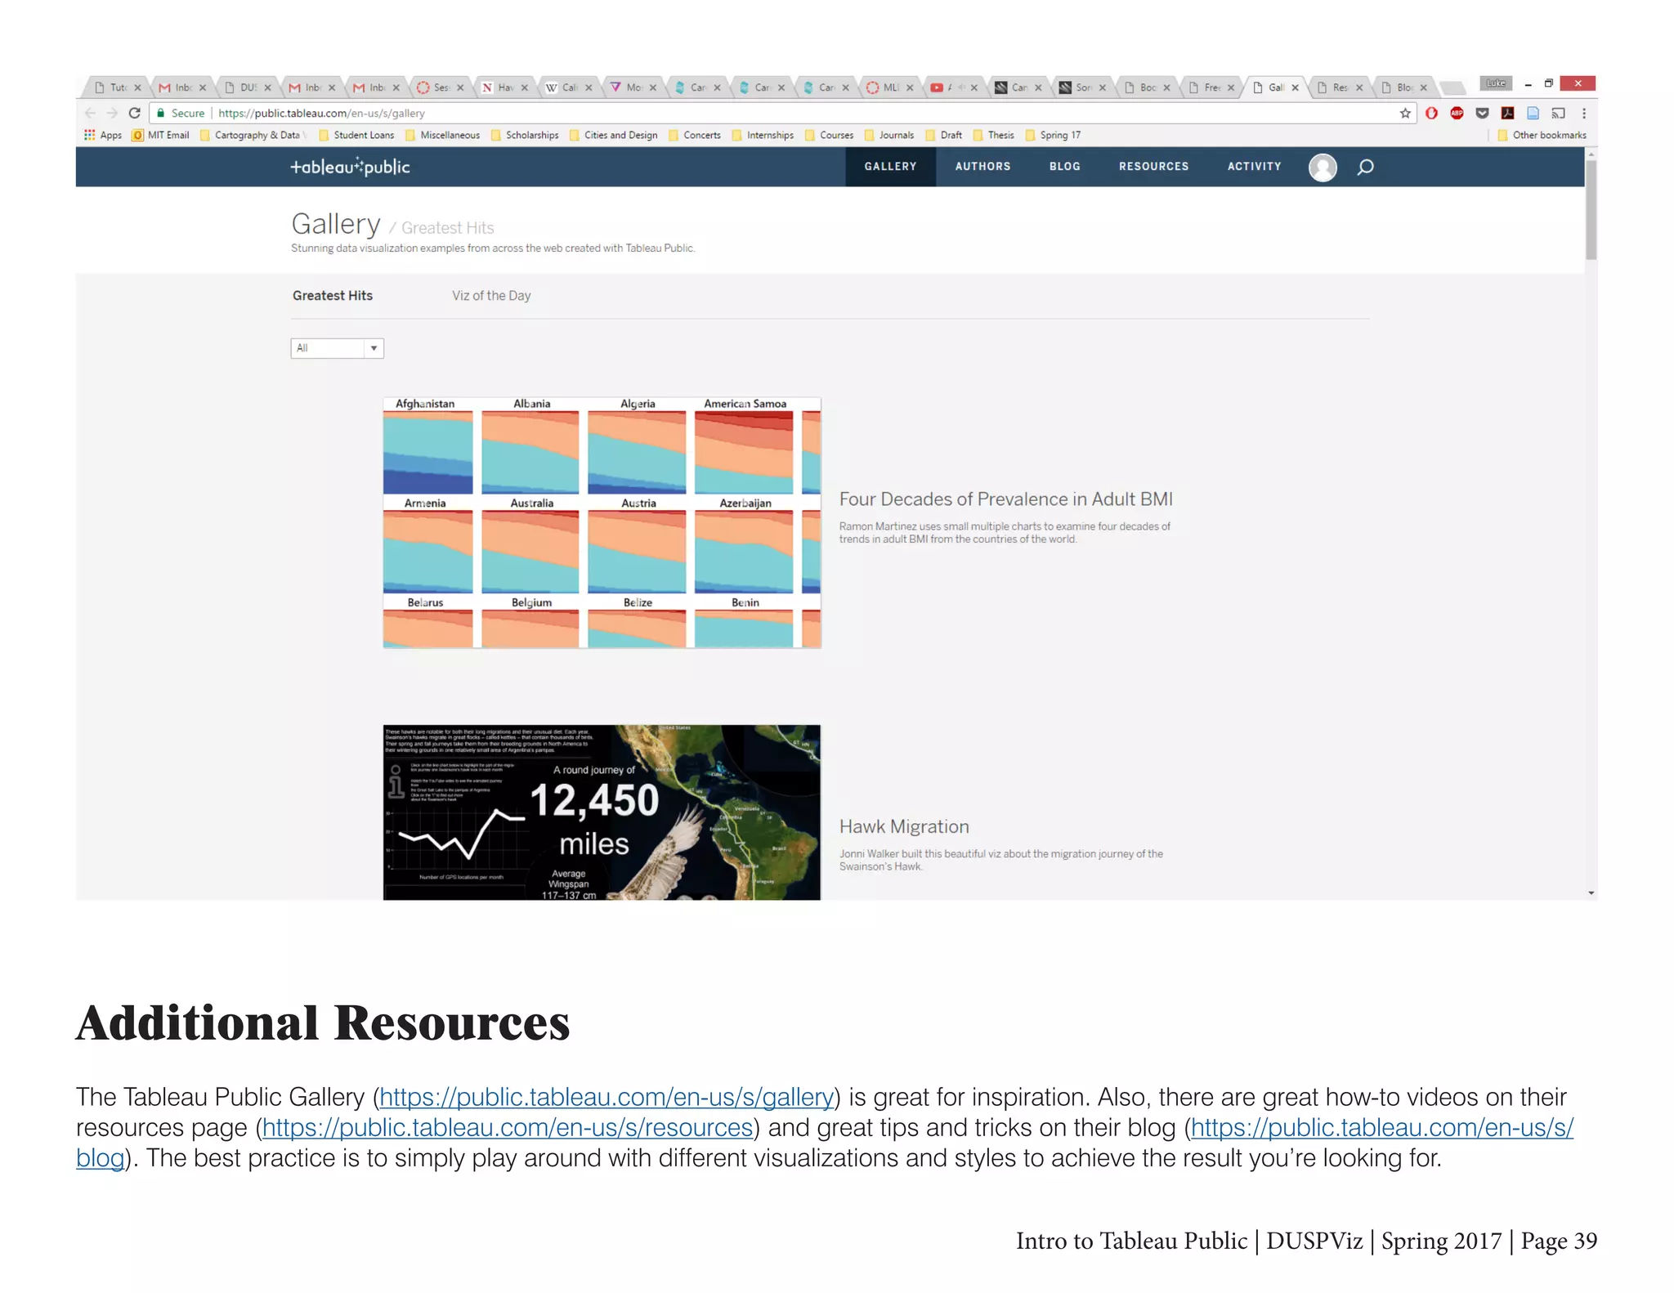Close the Tuto tab

(137, 87)
